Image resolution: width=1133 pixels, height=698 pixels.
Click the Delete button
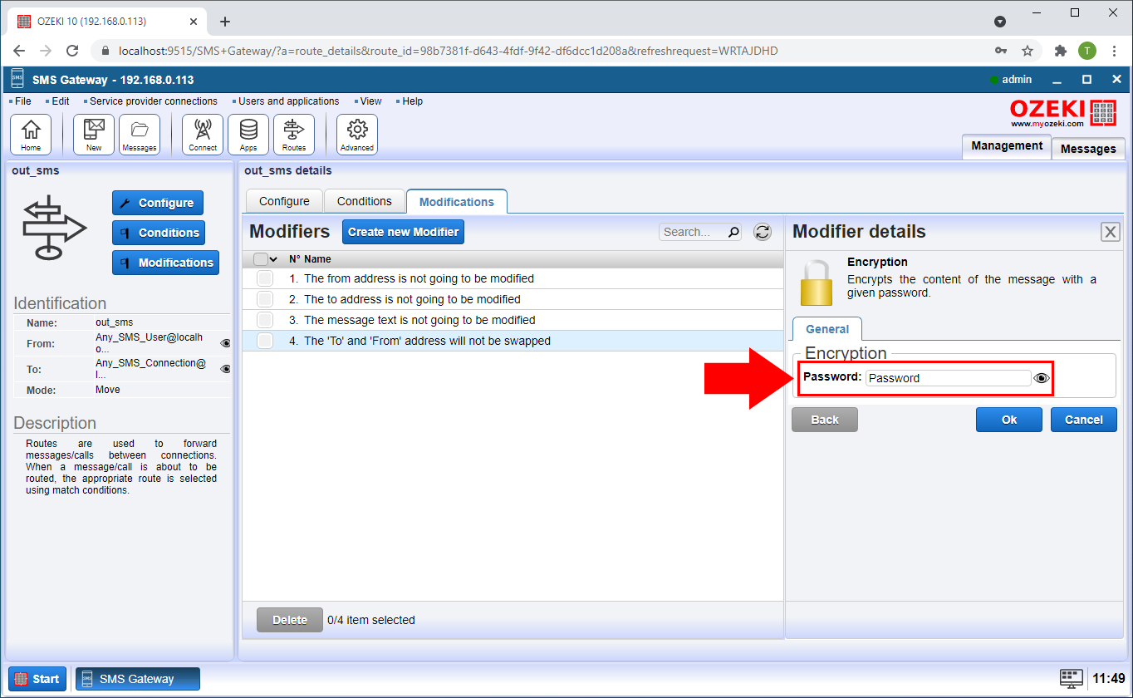coord(290,620)
